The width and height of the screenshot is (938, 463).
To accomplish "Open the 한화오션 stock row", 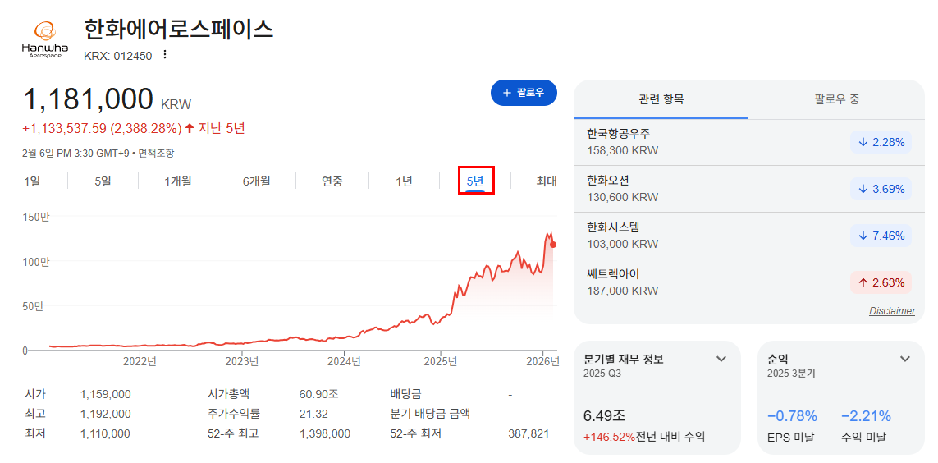I will pos(749,189).
